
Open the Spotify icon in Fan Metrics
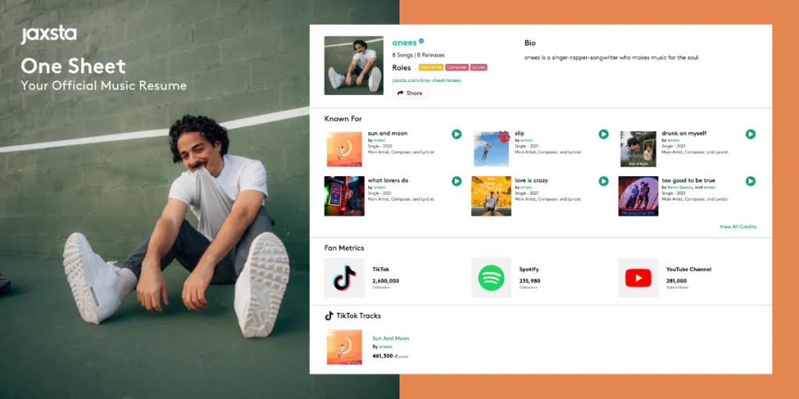pyautogui.click(x=491, y=277)
